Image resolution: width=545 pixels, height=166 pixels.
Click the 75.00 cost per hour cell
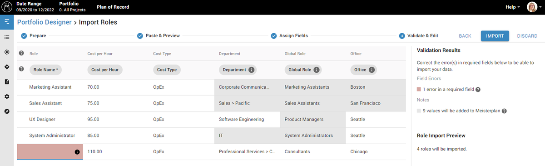point(116,103)
